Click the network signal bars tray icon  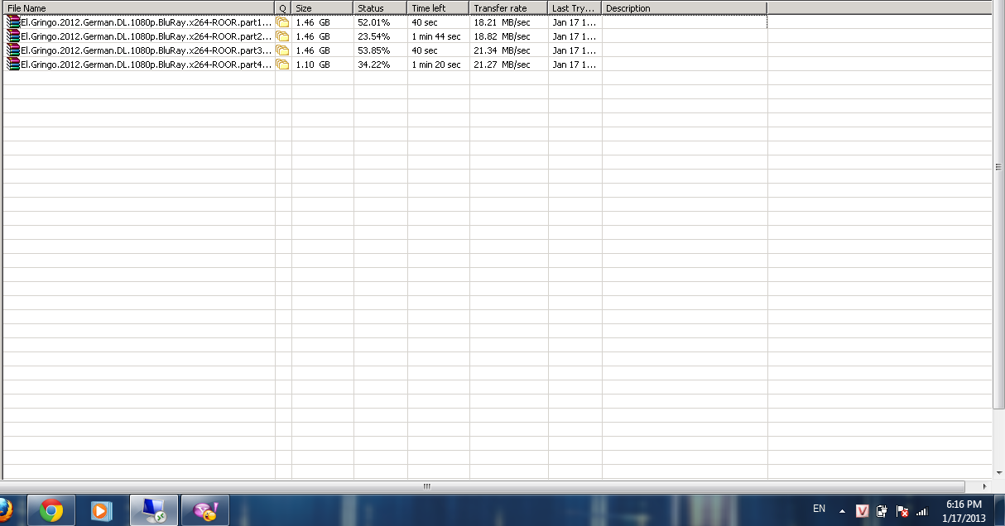coord(922,511)
